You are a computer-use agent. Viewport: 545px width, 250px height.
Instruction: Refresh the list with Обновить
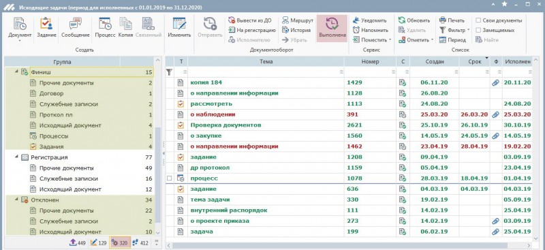[x=414, y=20]
